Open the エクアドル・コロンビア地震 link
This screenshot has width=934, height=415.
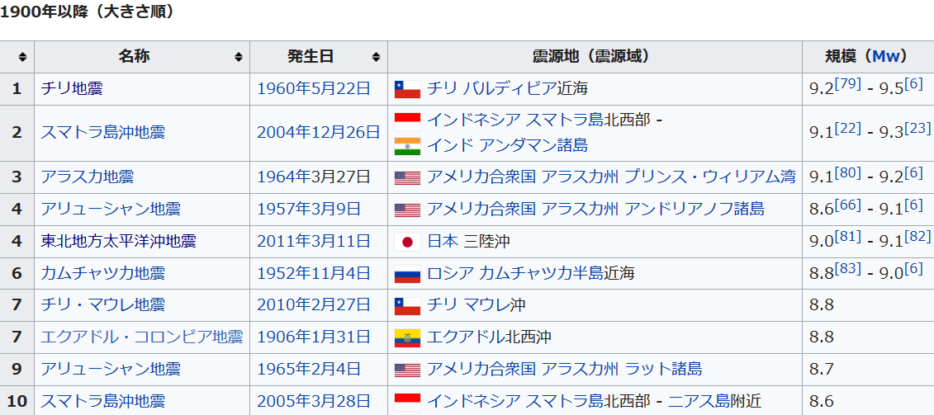pos(142,337)
